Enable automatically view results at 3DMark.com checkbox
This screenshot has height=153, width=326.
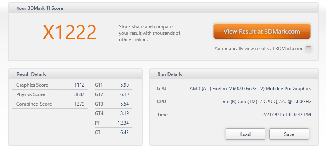[308, 49]
